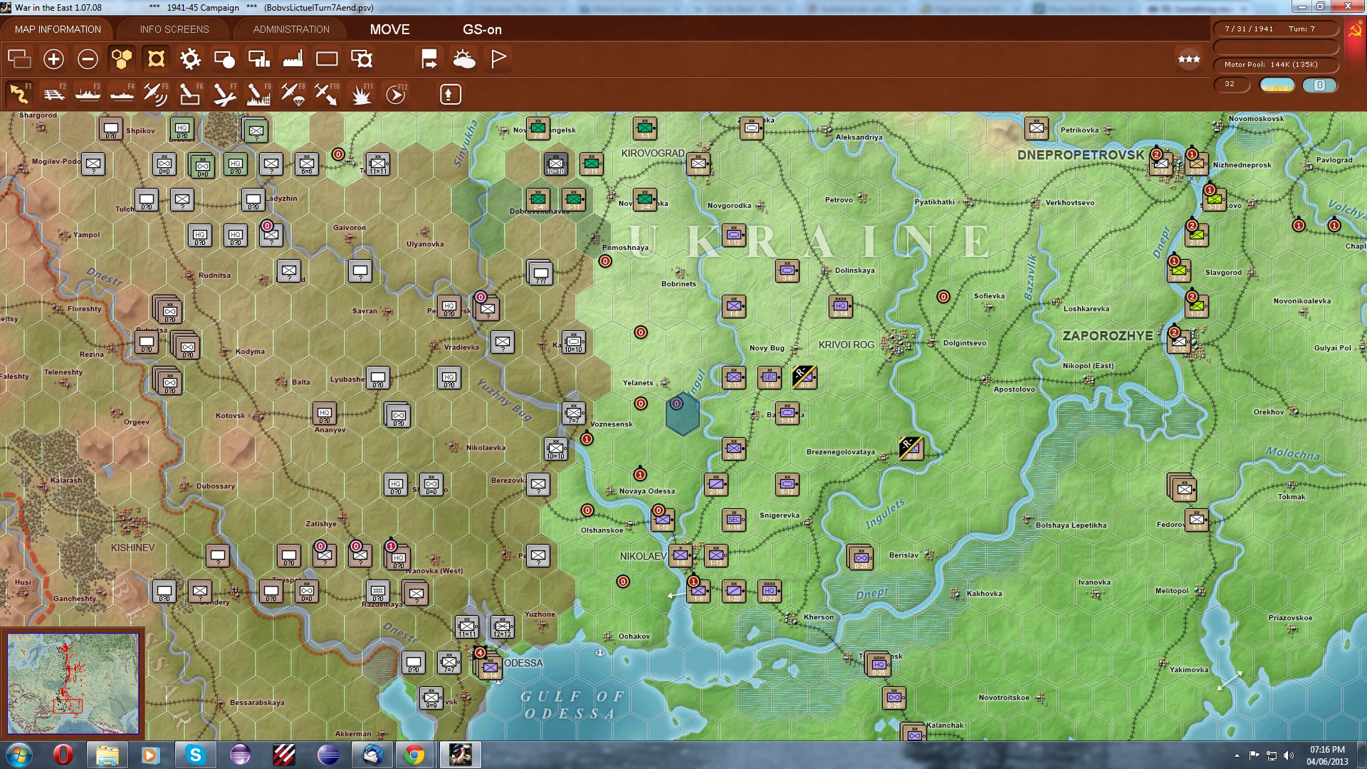
Task: Open Google Chrome from the taskbar
Action: pyautogui.click(x=414, y=755)
